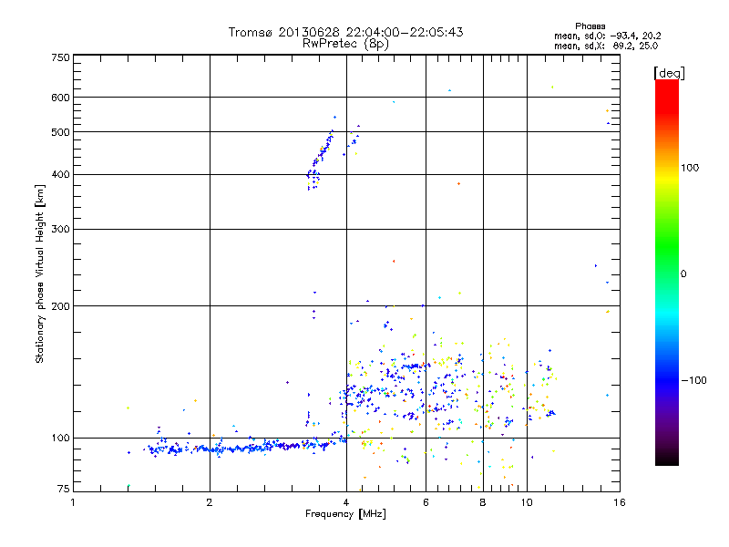Click the y-axis tick label '200'
The image size is (729, 547).
pyautogui.click(x=61, y=306)
